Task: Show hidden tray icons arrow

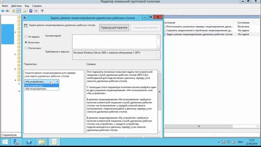Action: (219, 142)
